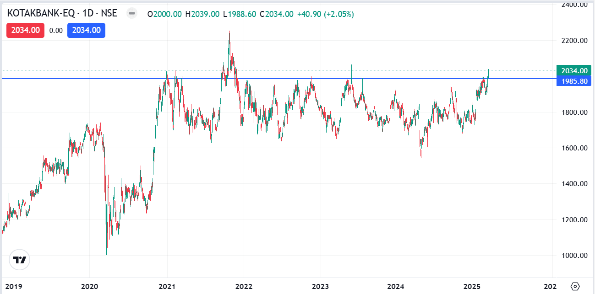Click the KOTAKBANK-EQ symbol title

40,13
